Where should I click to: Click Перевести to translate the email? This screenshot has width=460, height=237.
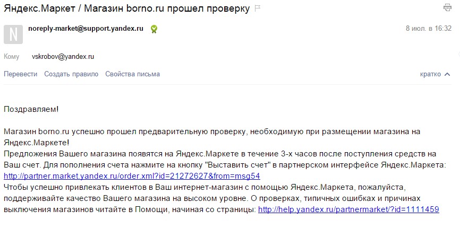(x=21, y=74)
